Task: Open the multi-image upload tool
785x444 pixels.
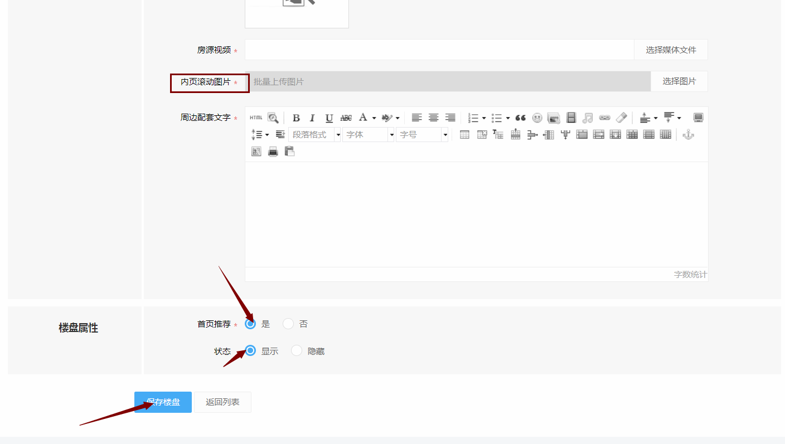Action: [554, 118]
